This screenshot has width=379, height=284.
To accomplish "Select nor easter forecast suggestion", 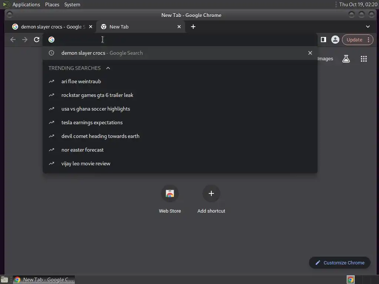I will pos(180,150).
